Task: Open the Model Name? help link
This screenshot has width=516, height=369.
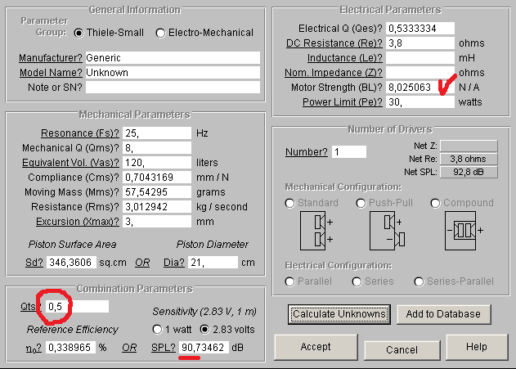Action: click(x=51, y=73)
